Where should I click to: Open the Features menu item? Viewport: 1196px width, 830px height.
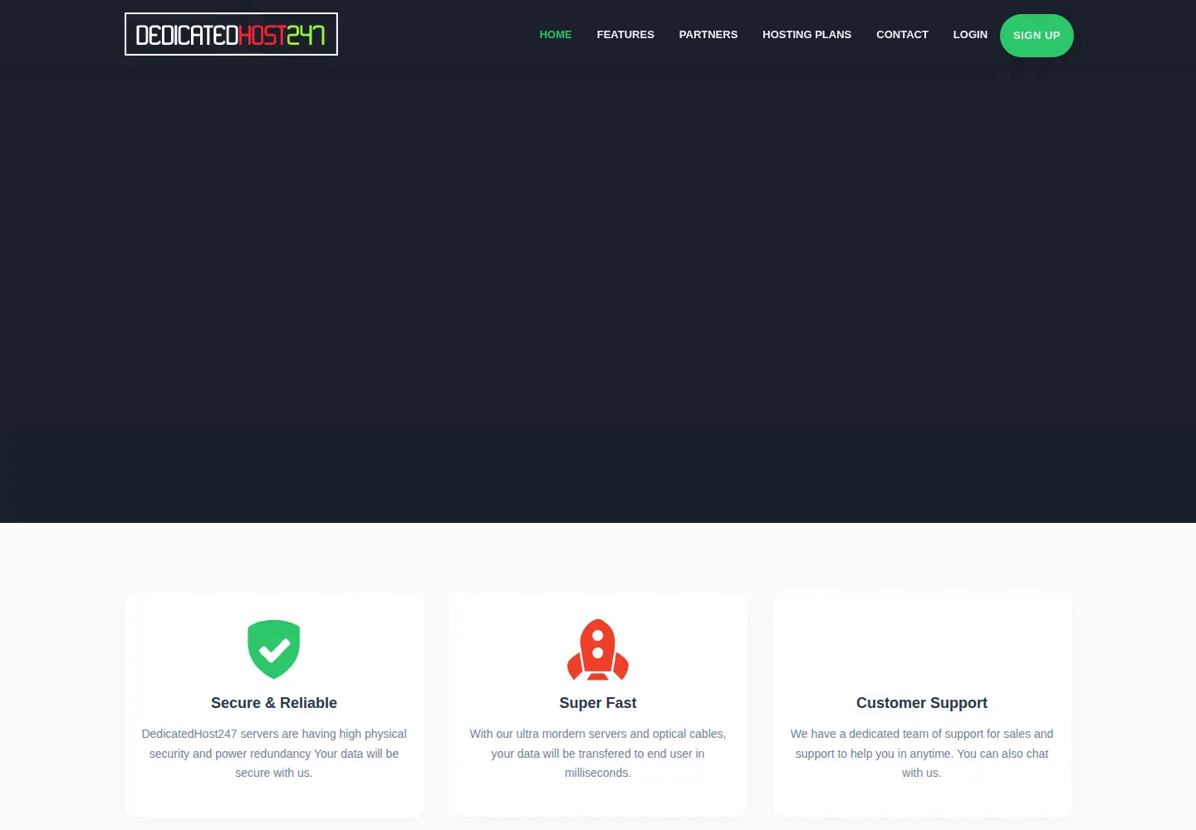coord(625,35)
